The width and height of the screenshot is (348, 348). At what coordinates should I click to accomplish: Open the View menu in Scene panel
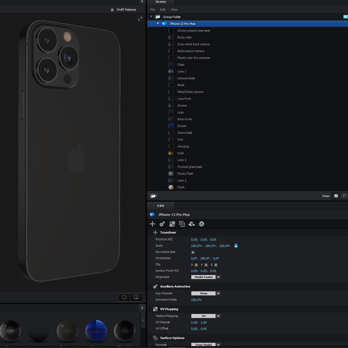pos(174,10)
